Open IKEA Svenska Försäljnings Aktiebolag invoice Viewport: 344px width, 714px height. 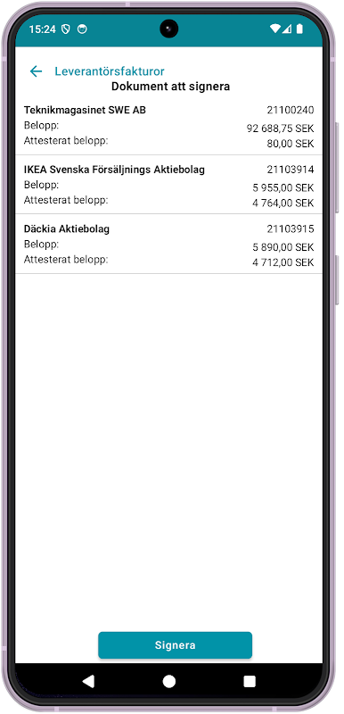(x=168, y=185)
